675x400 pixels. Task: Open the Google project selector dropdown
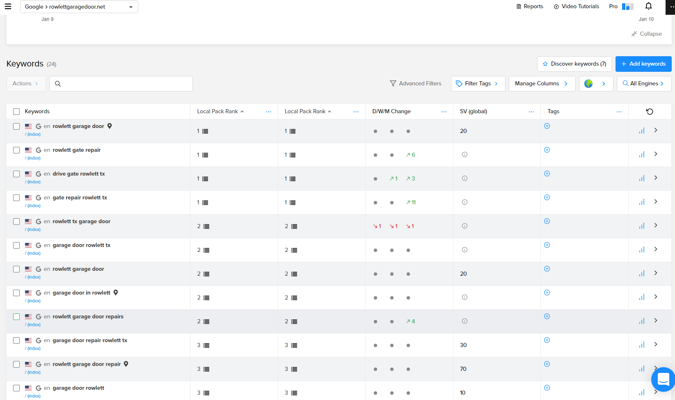point(79,7)
